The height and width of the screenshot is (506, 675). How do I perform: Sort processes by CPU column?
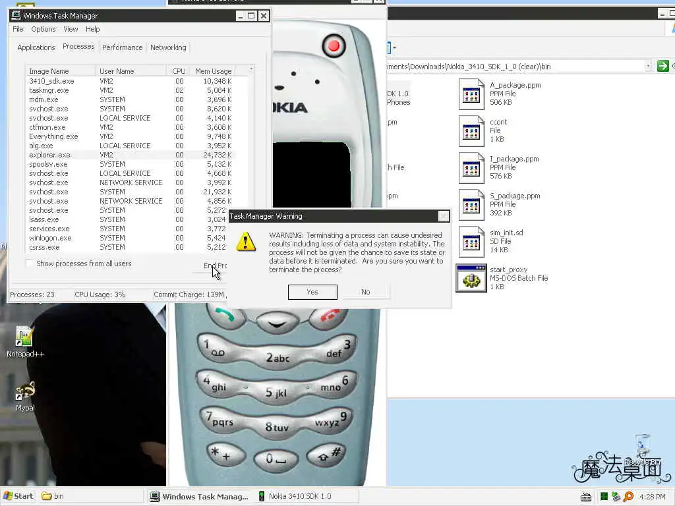tap(178, 71)
